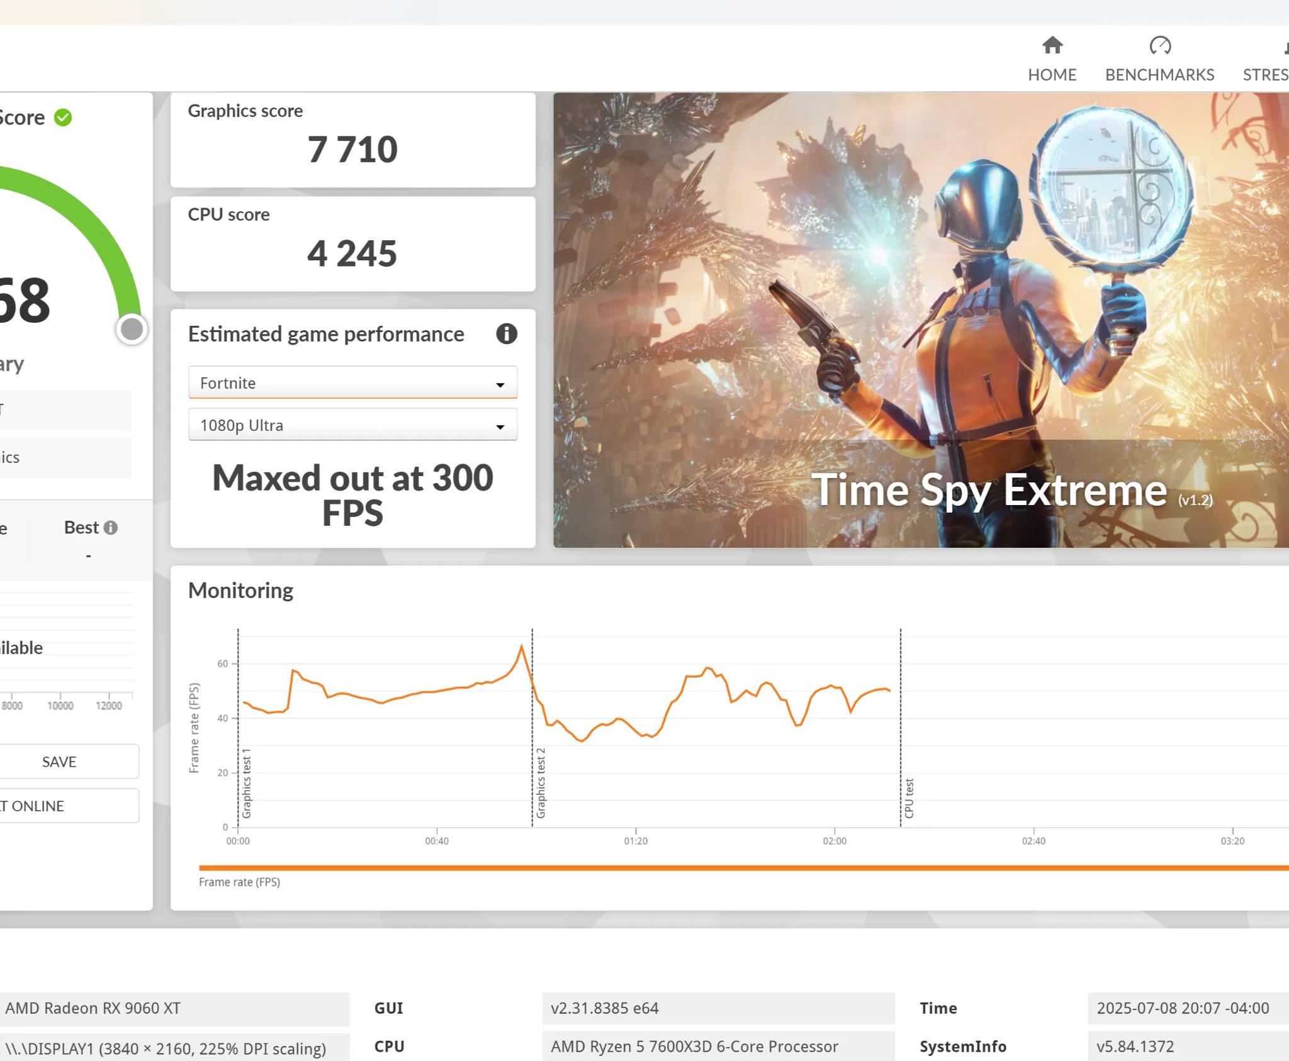Switch to the HOME tab label

click(1052, 75)
